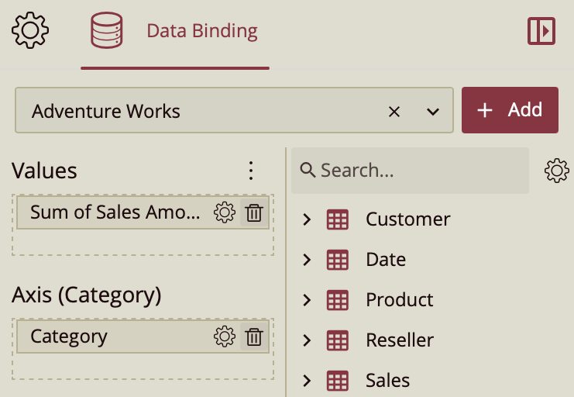Click the field Search box
Viewport: 574px width, 397px height.
click(411, 171)
